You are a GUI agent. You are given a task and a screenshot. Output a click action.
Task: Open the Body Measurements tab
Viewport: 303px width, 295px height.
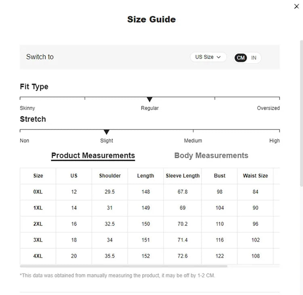[x=211, y=156]
